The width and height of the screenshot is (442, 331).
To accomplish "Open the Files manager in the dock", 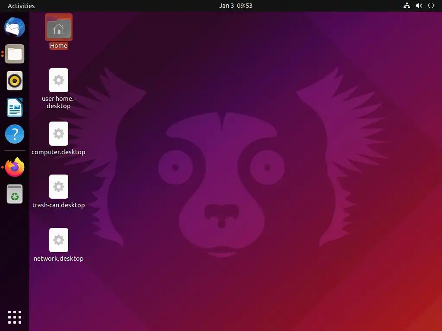I will [15, 54].
